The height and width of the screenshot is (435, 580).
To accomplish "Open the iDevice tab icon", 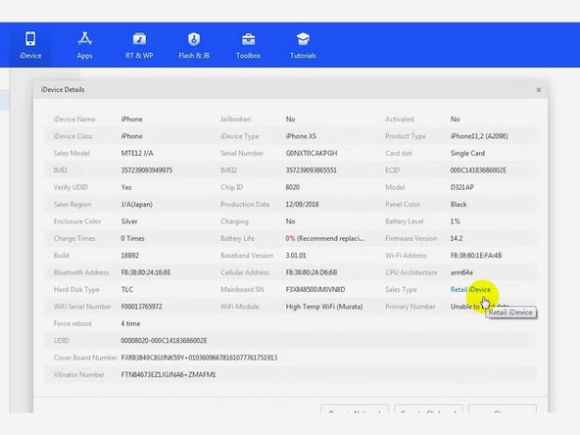I will click(x=30, y=38).
